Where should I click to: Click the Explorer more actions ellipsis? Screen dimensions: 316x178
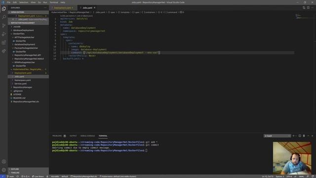(45, 8)
